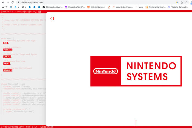Click the '// Offices in Tokyo and Kyoto' comment
Image resolution: width=192 pixels, height=128 pixels.
coord(20,54)
